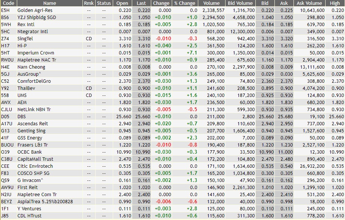
Task: Click the High column header
Action: point(335,3)
